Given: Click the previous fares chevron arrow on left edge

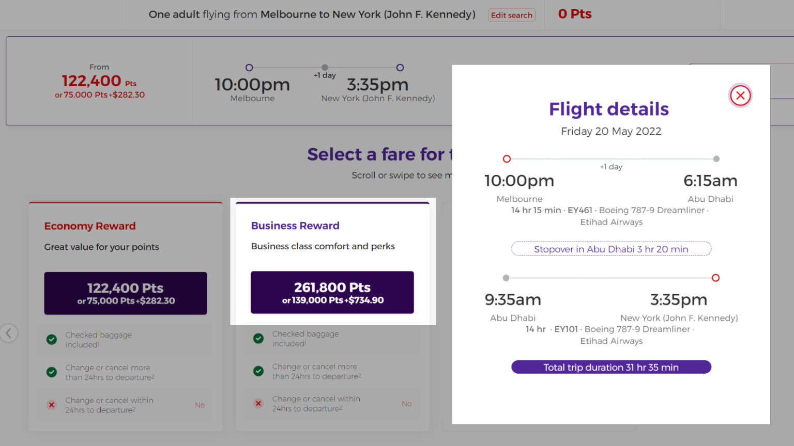Looking at the screenshot, I should click(x=9, y=333).
